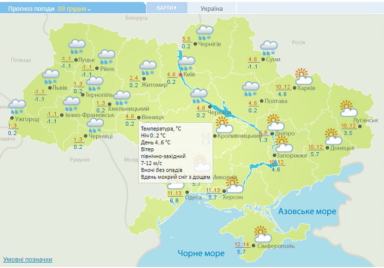
Task: Click the partly sunny icon above Херсон
Action: pyautogui.click(x=233, y=186)
